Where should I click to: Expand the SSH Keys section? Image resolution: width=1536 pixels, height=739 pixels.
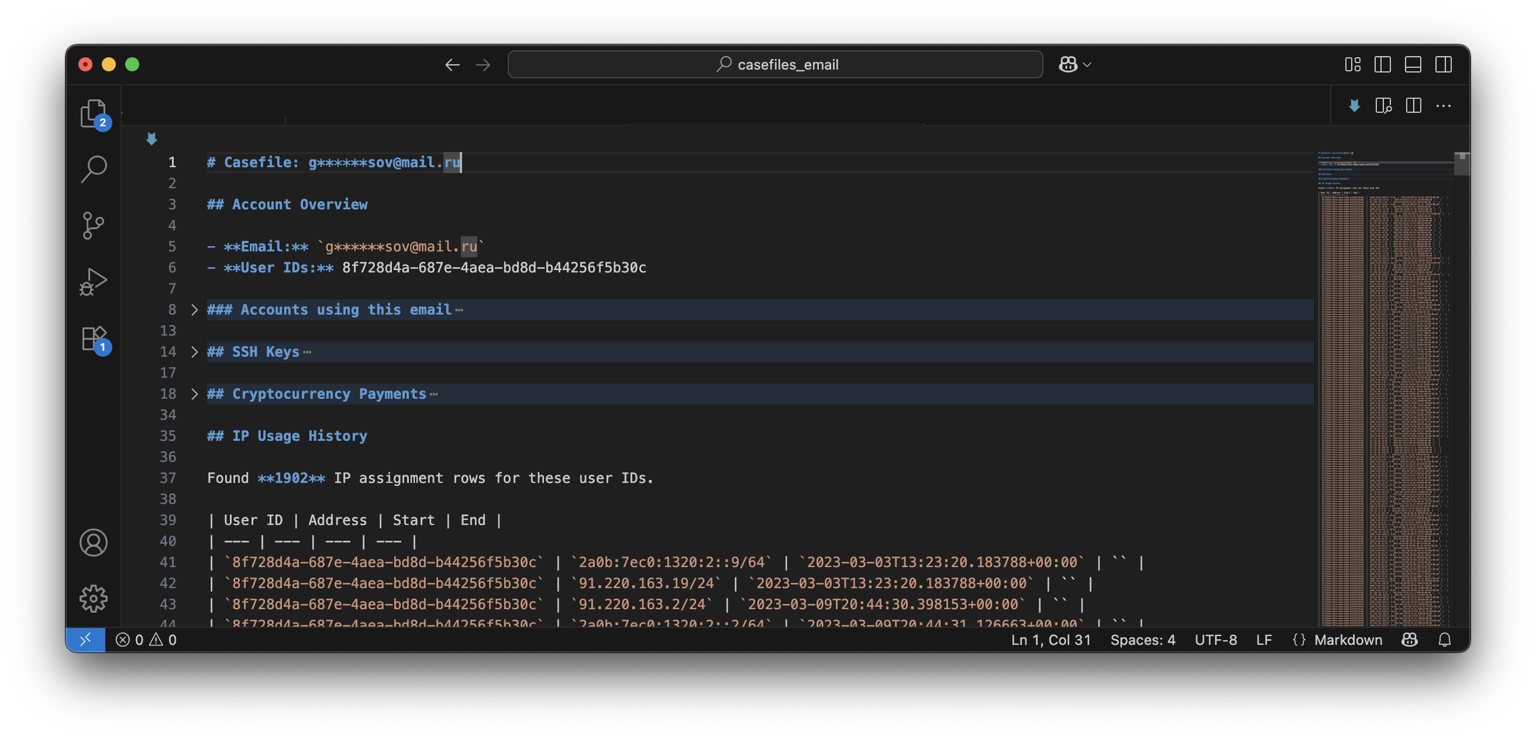click(194, 351)
